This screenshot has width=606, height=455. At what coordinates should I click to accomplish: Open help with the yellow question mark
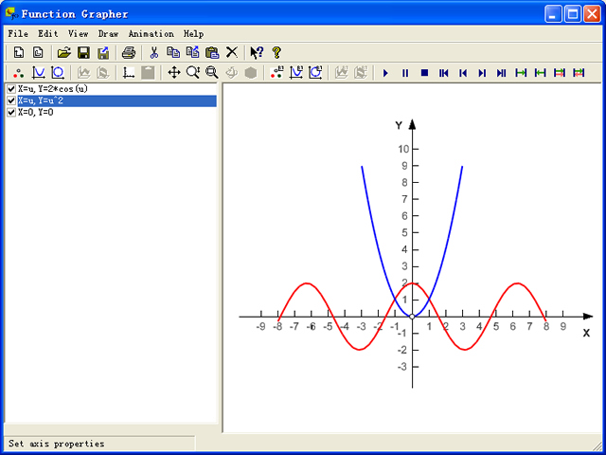[x=276, y=52]
